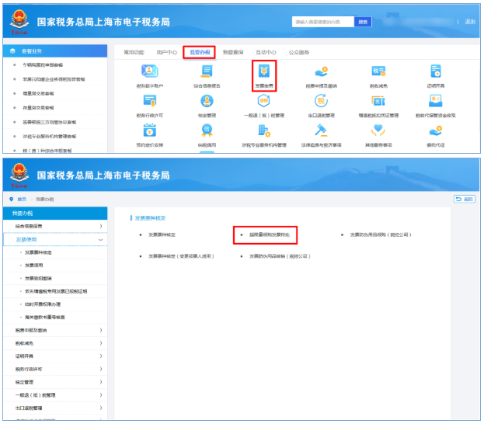Open 出口退税管理 circular 税 icon
The height and width of the screenshot is (424, 484).
[x=321, y=101]
